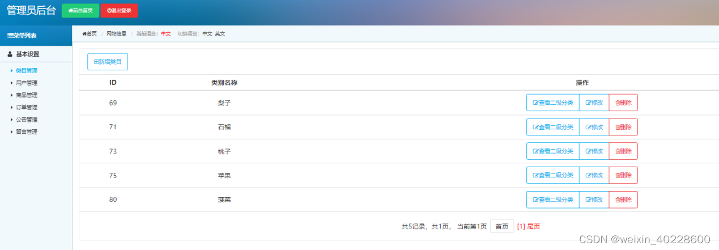Click the 尾页 pagination link

(534, 226)
